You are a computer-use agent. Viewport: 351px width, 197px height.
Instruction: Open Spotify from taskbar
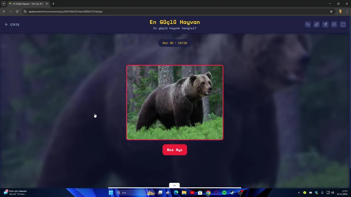[224, 193]
